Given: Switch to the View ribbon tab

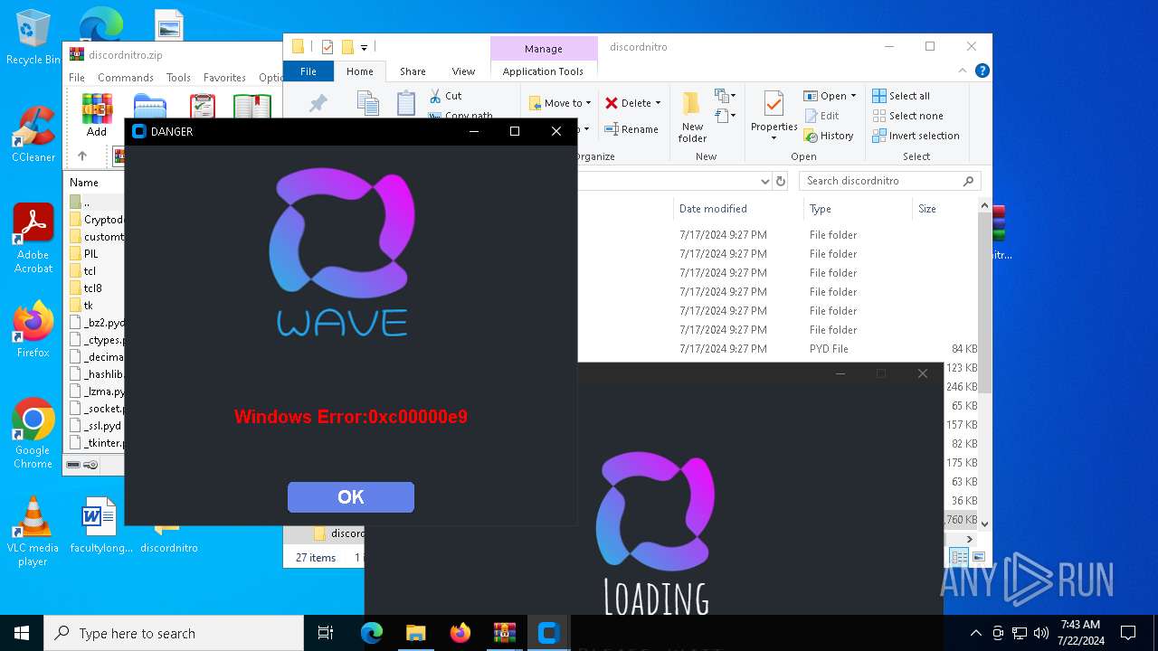Looking at the screenshot, I should 463,71.
